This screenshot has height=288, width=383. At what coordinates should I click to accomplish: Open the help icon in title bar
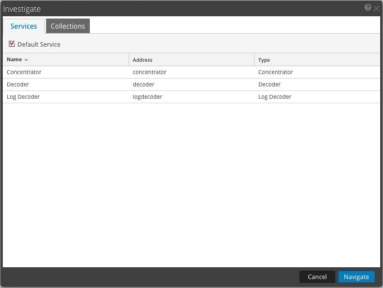point(368,8)
